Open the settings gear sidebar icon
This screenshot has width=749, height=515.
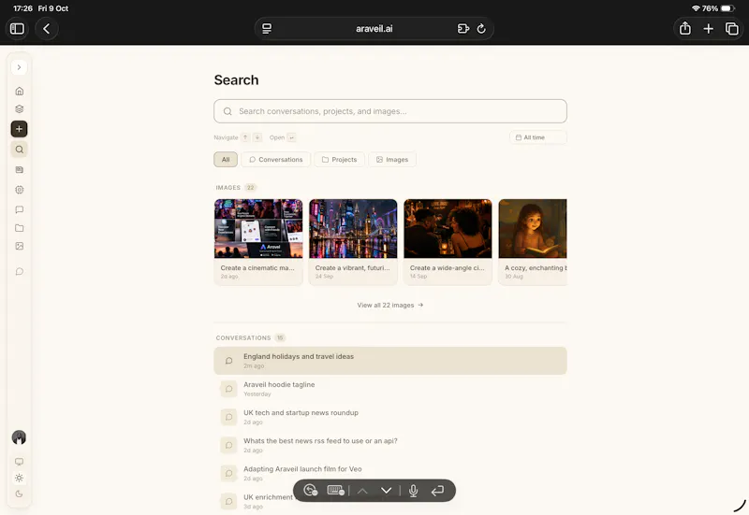[x=19, y=190]
